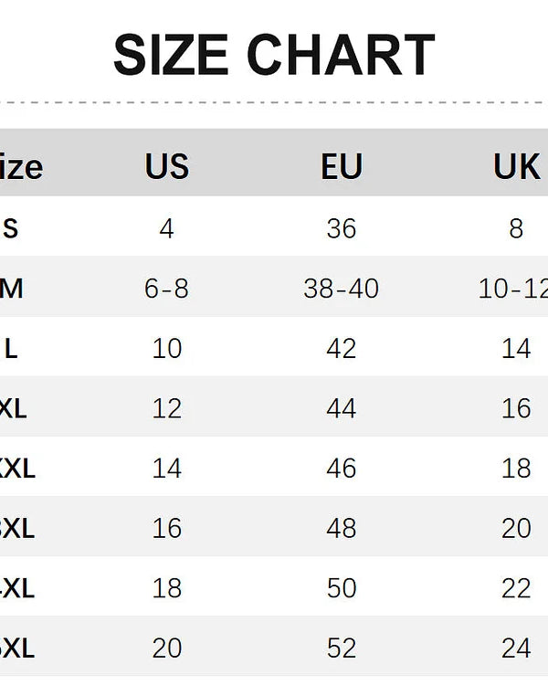The image size is (548, 685).
Task: Click UK size 24 cell
Action: click(516, 648)
